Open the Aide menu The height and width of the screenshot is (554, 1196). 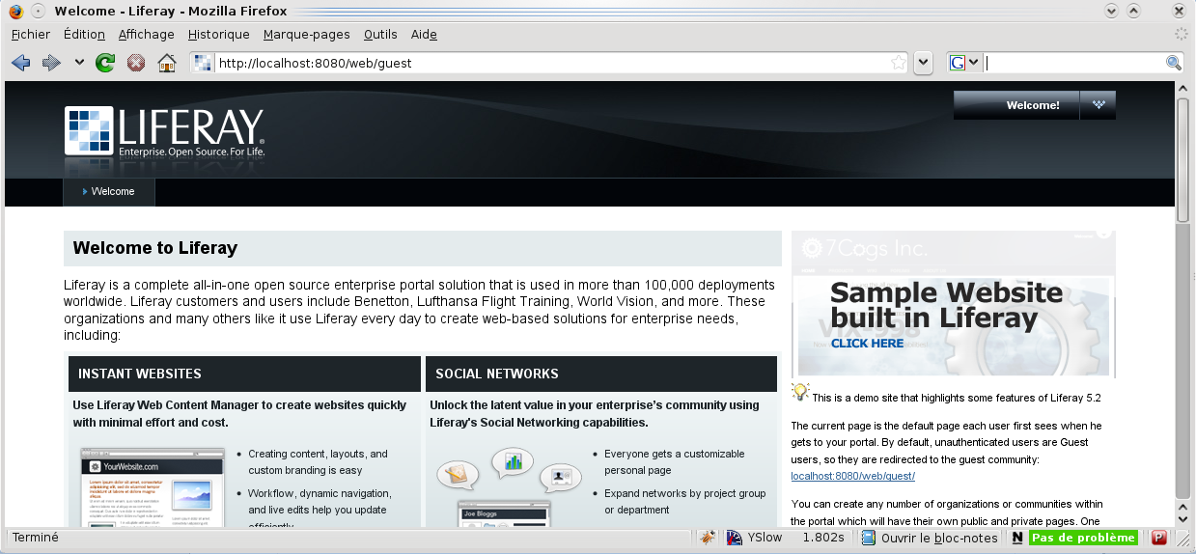(424, 34)
